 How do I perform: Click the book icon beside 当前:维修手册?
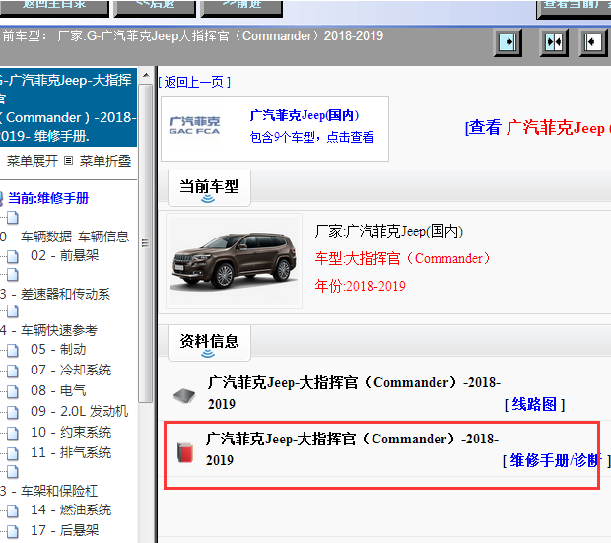click(1, 198)
